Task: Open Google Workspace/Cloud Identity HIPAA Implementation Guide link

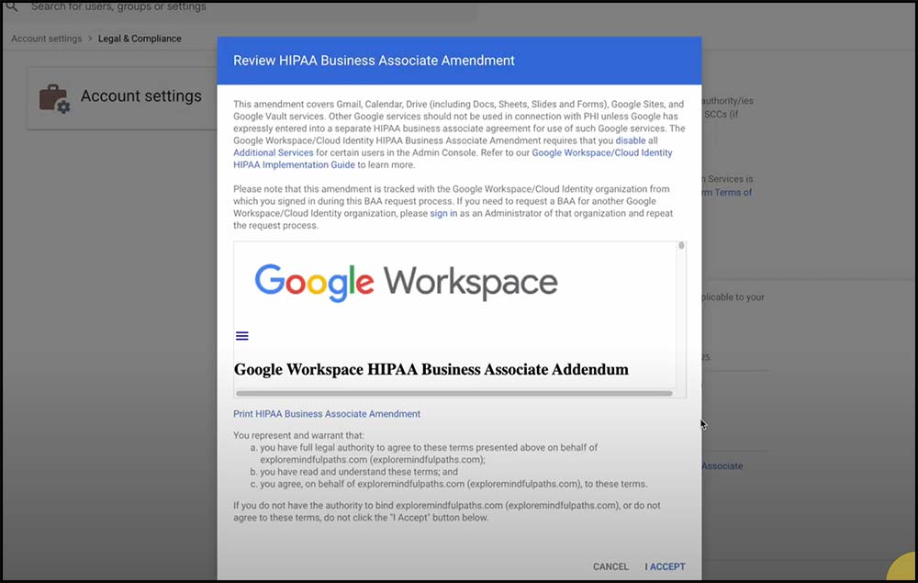Action: [x=453, y=159]
